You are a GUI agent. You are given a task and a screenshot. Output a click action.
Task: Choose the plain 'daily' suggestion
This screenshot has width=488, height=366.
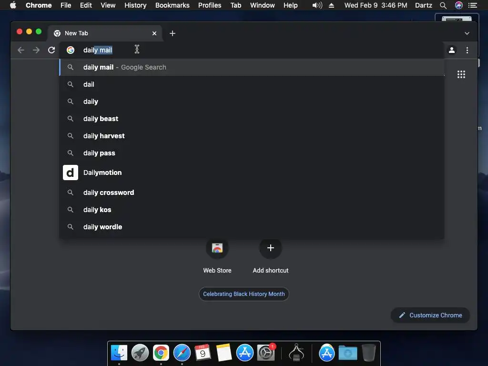tap(252, 102)
